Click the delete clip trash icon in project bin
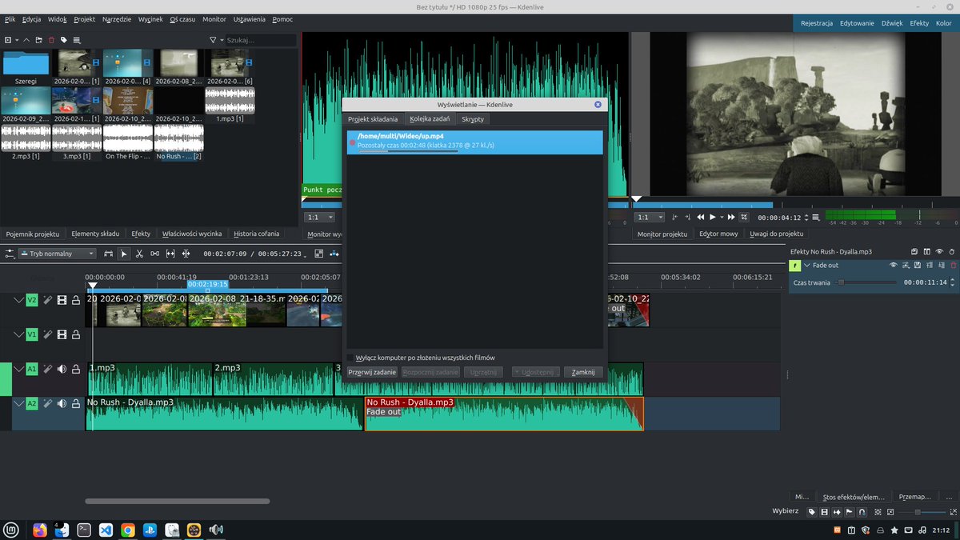This screenshot has width=960, height=540. tap(51, 39)
